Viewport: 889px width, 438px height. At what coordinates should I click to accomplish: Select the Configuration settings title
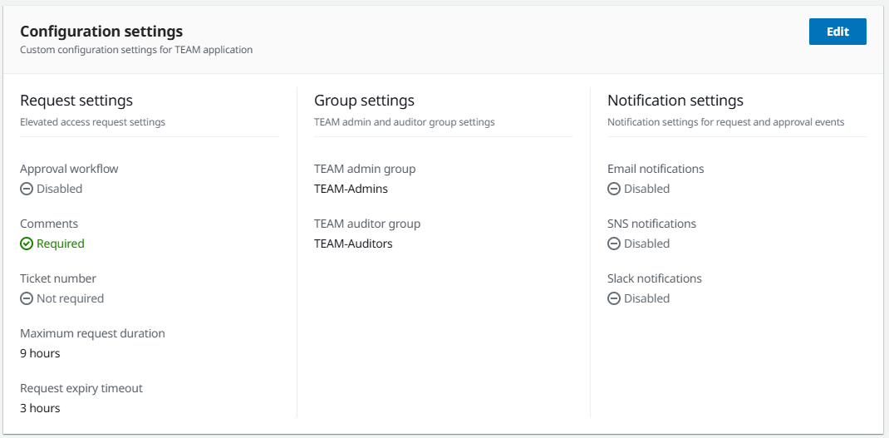click(101, 32)
